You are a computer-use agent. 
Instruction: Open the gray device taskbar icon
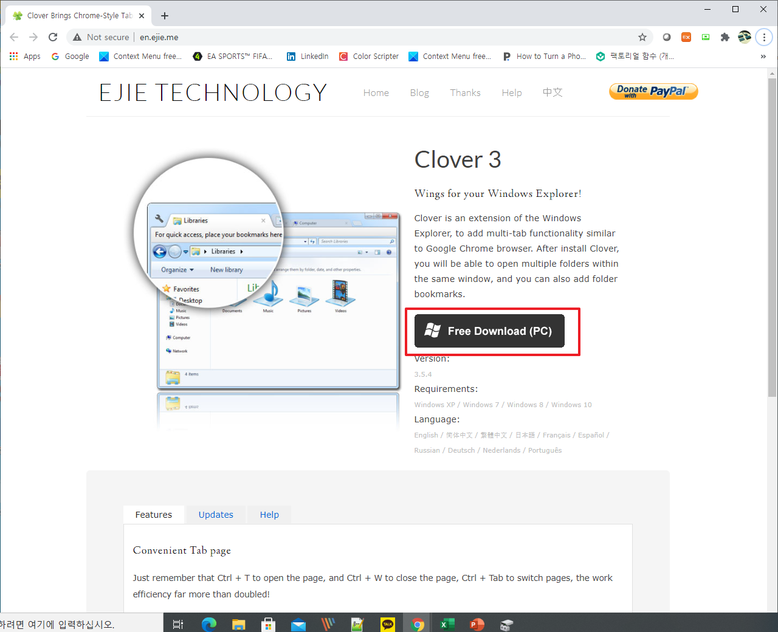[507, 624]
